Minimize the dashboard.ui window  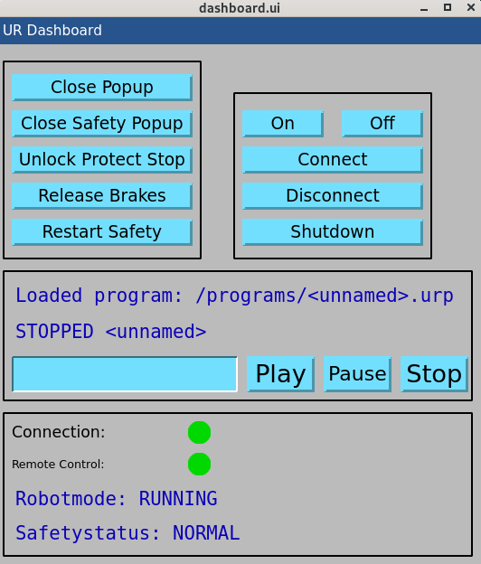pyautogui.click(x=424, y=8)
